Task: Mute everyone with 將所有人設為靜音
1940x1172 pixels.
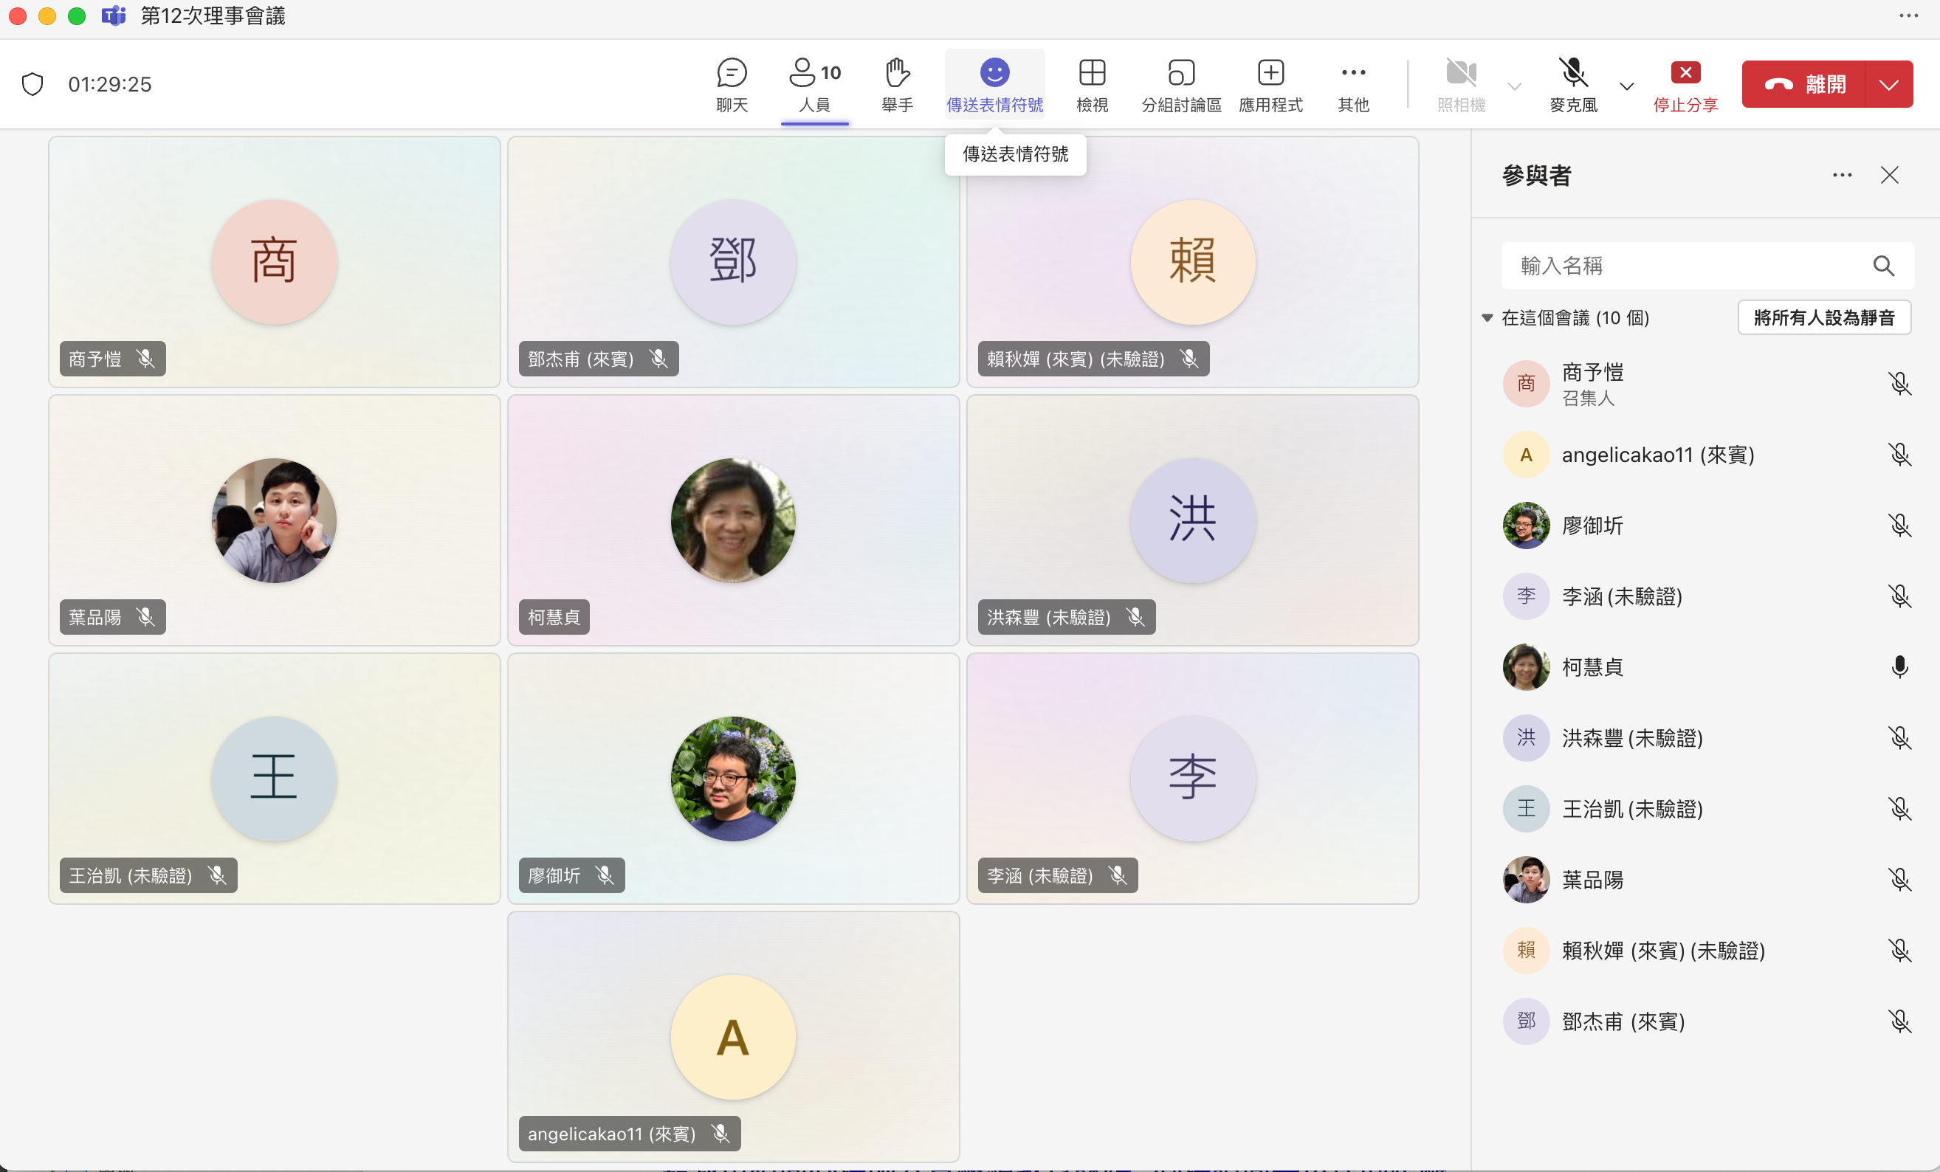Action: tap(1824, 317)
